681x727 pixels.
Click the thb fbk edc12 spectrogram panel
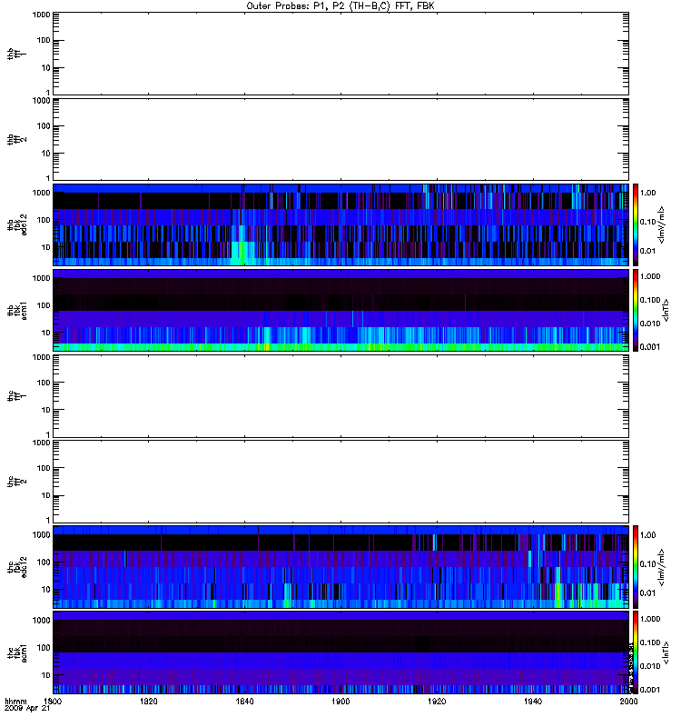tap(340, 224)
